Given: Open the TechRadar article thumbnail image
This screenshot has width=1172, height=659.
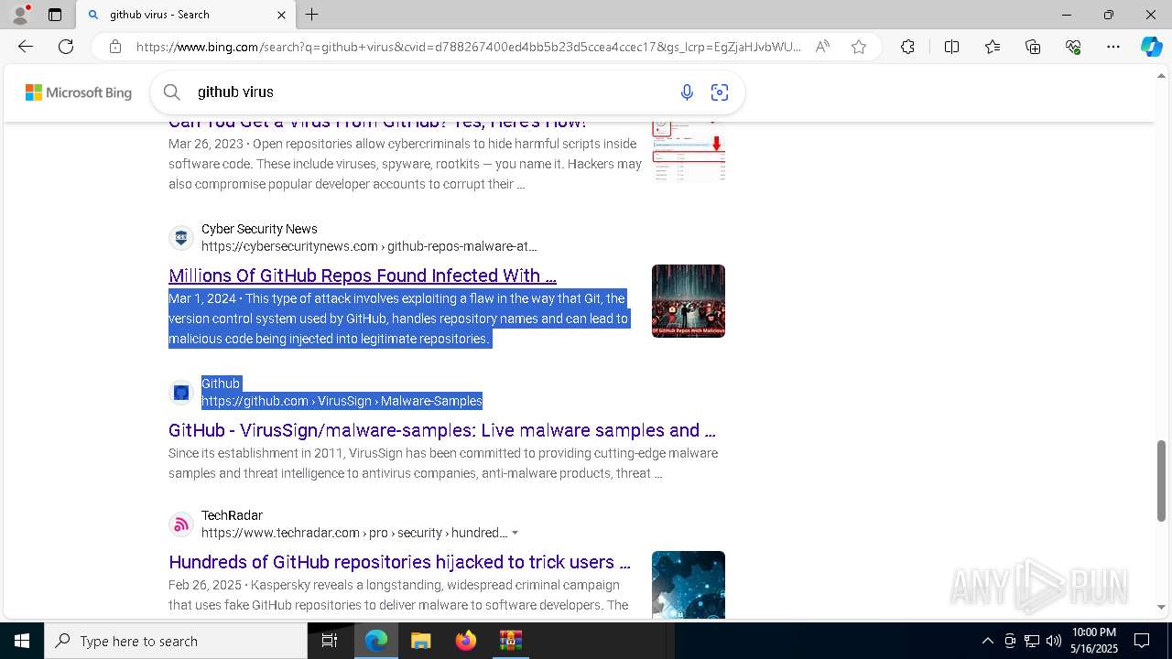Looking at the screenshot, I should [x=689, y=585].
